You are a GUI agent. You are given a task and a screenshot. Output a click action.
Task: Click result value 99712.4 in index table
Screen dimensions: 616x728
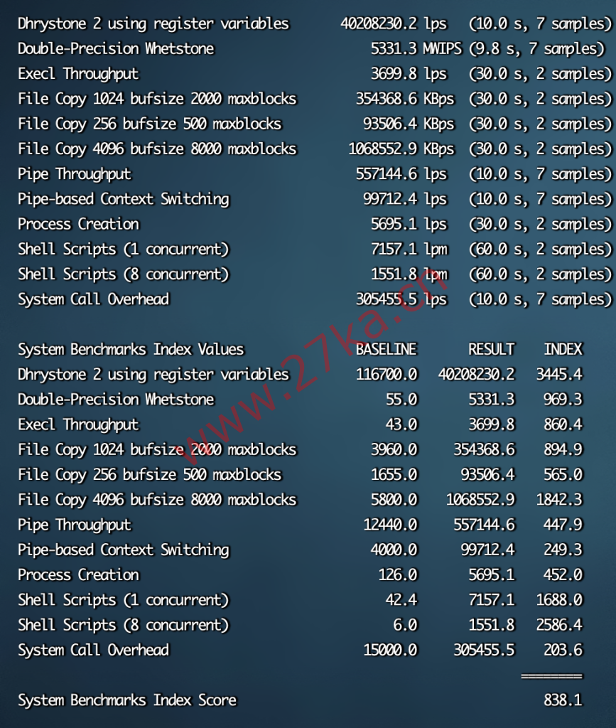click(x=487, y=550)
